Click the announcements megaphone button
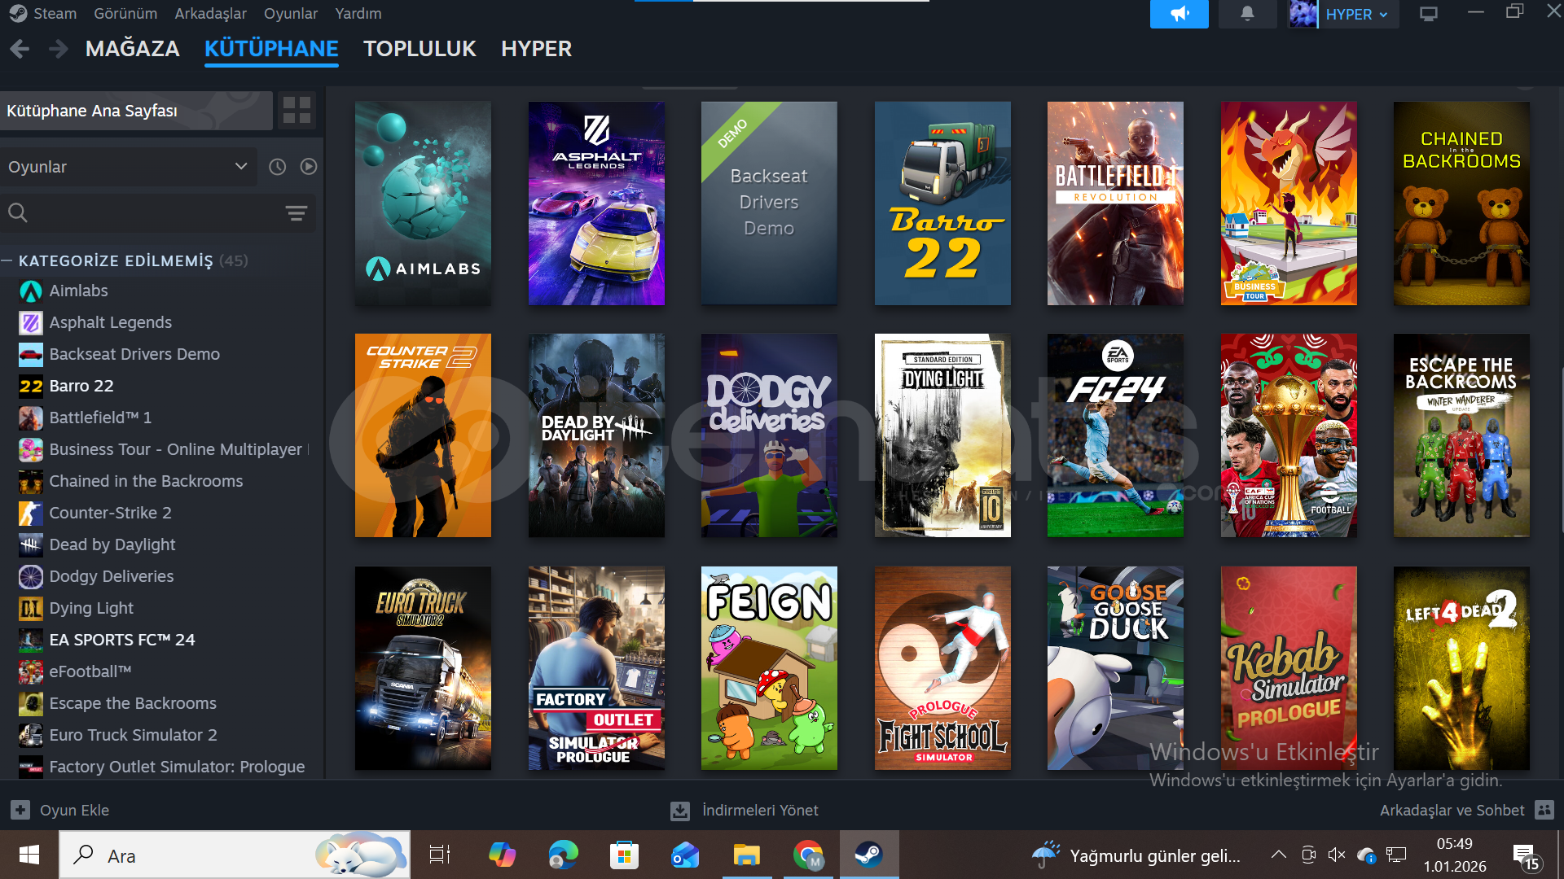 click(1179, 14)
